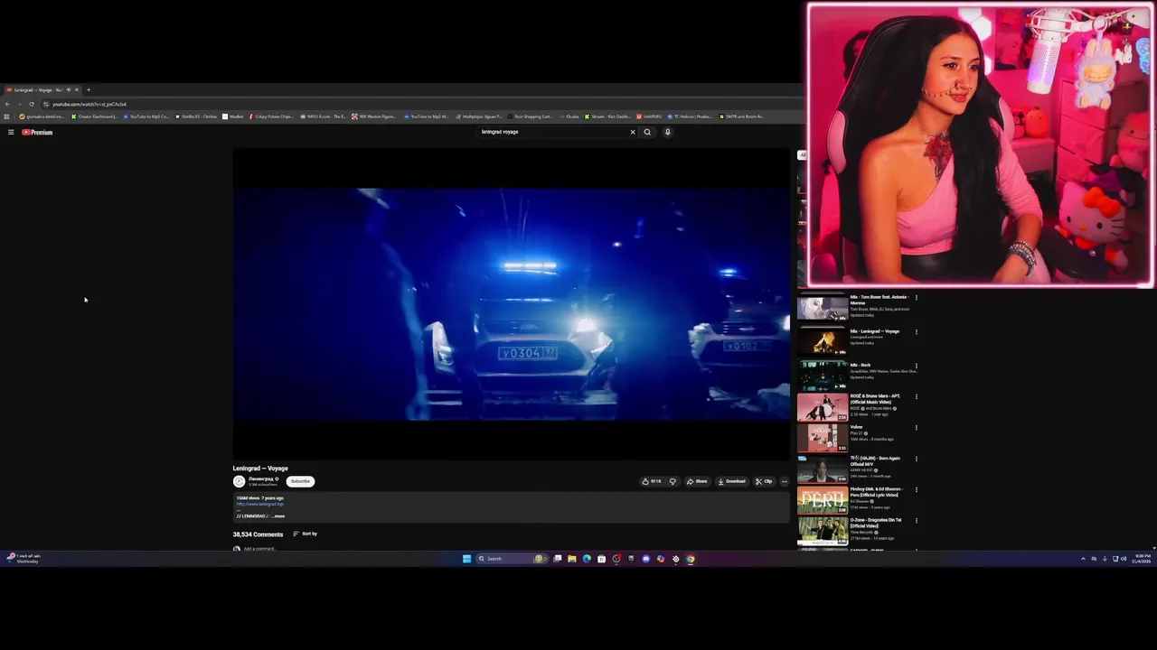
Task: Open options for O-Zone video row
Action: (x=916, y=520)
